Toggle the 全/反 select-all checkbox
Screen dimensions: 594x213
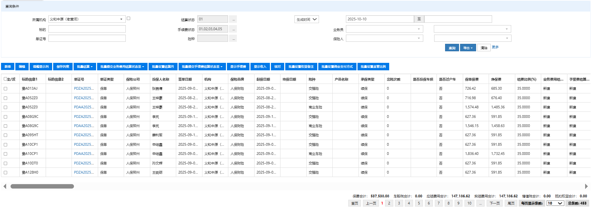point(5,79)
